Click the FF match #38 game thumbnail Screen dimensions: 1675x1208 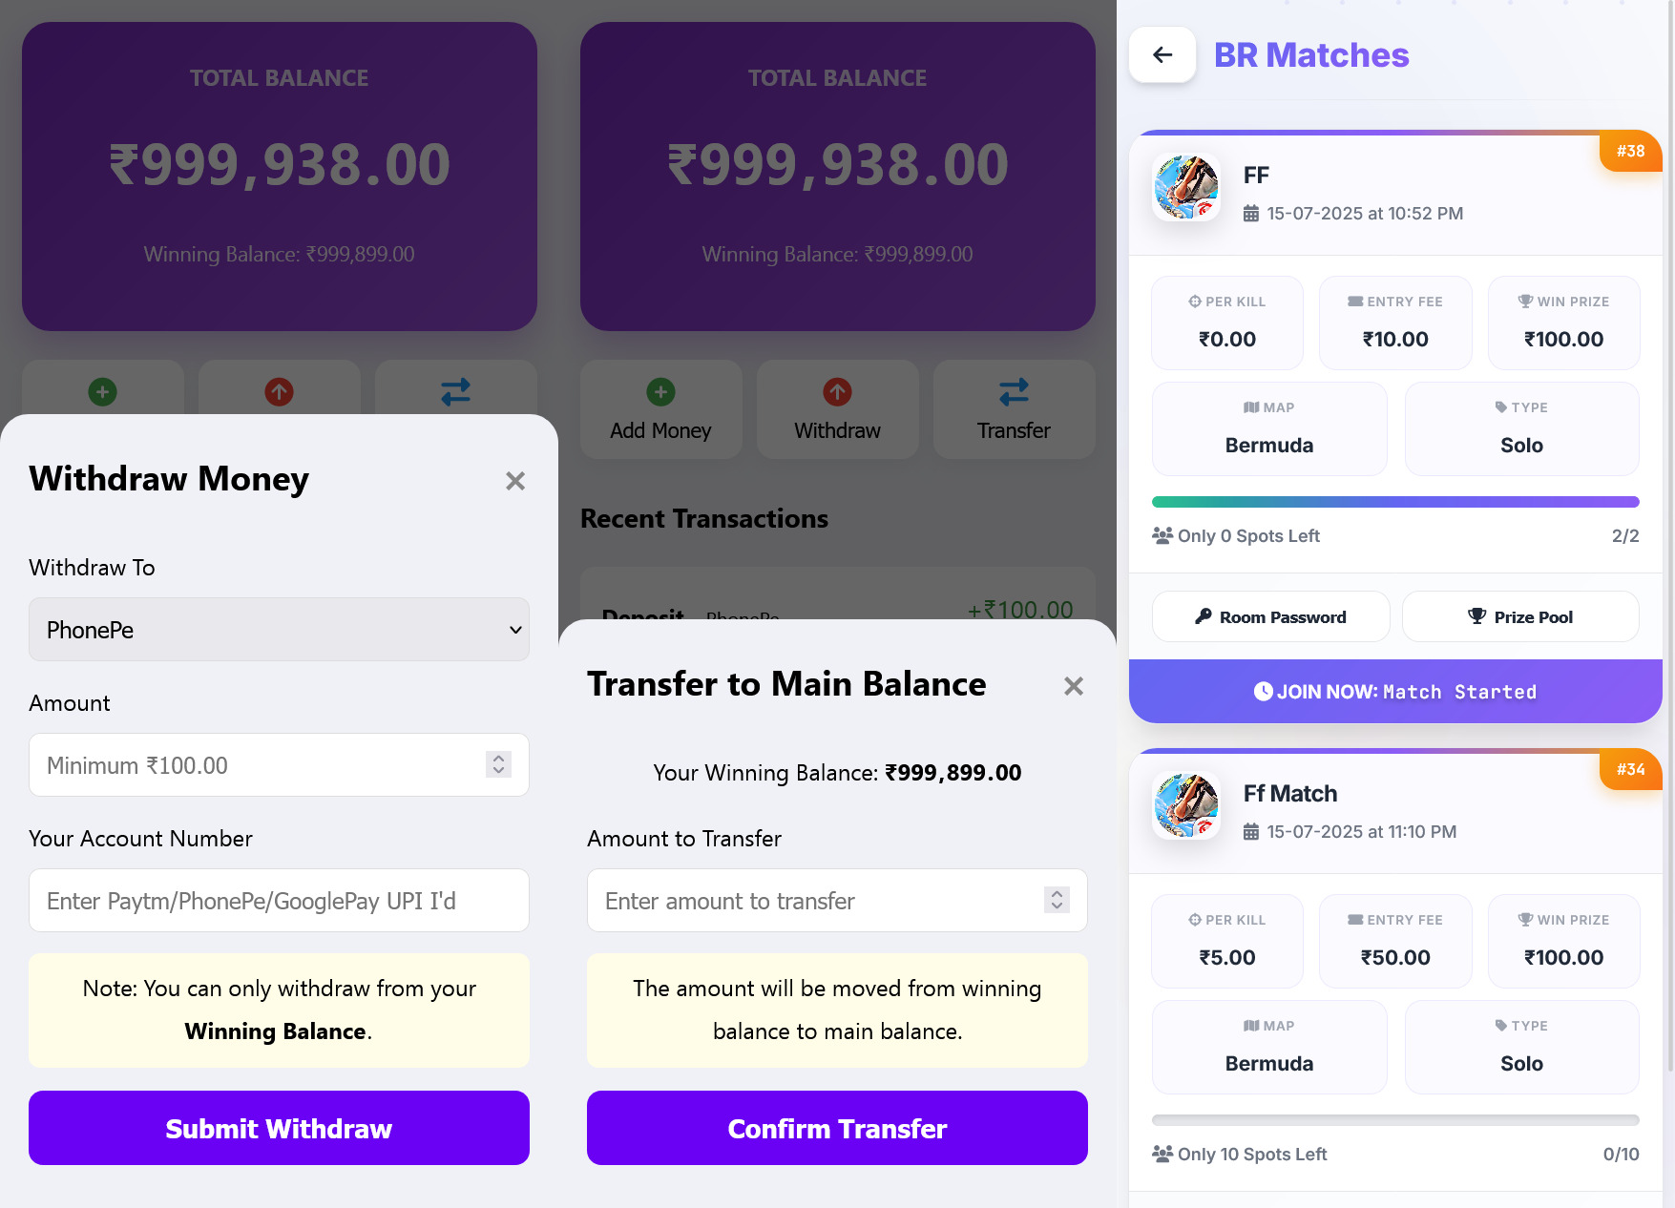[1186, 188]
